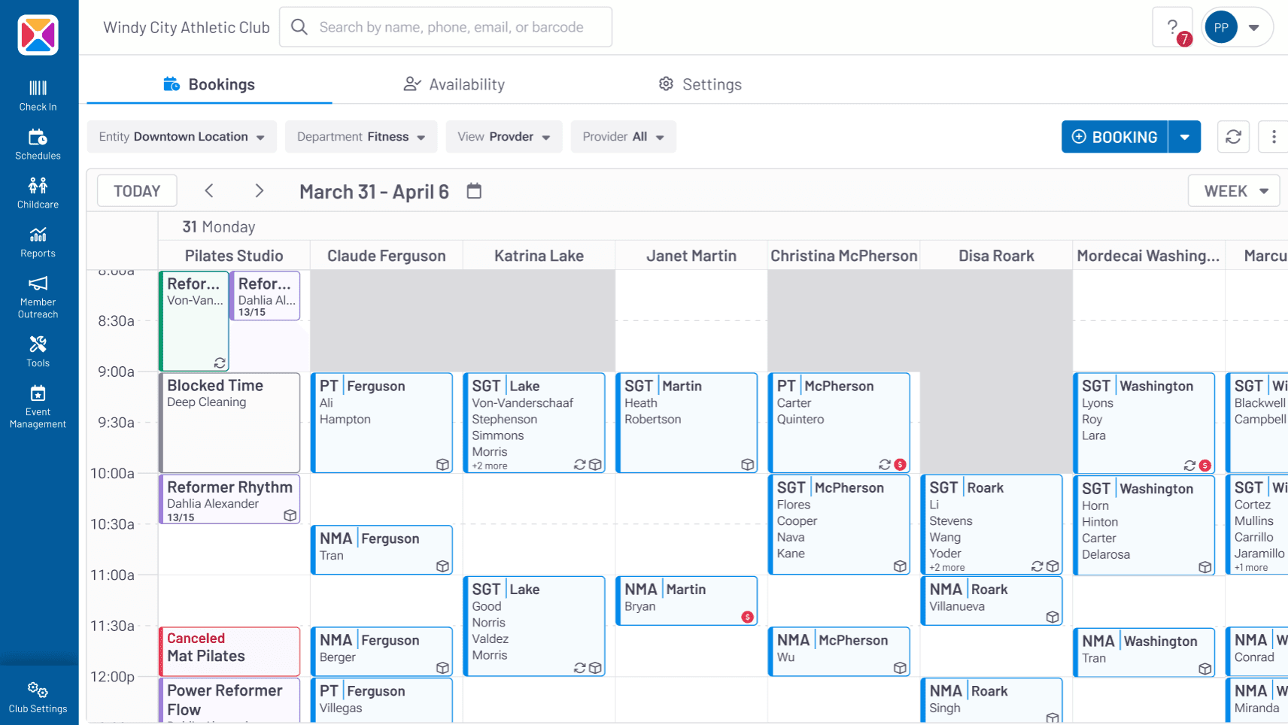
Task: Refresh the schedule with the sync icon
Action: [1233, 136]
